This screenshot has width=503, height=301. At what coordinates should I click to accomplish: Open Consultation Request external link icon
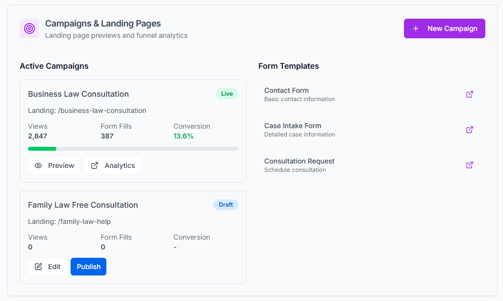pyautogui.click(x=469, y=165)
